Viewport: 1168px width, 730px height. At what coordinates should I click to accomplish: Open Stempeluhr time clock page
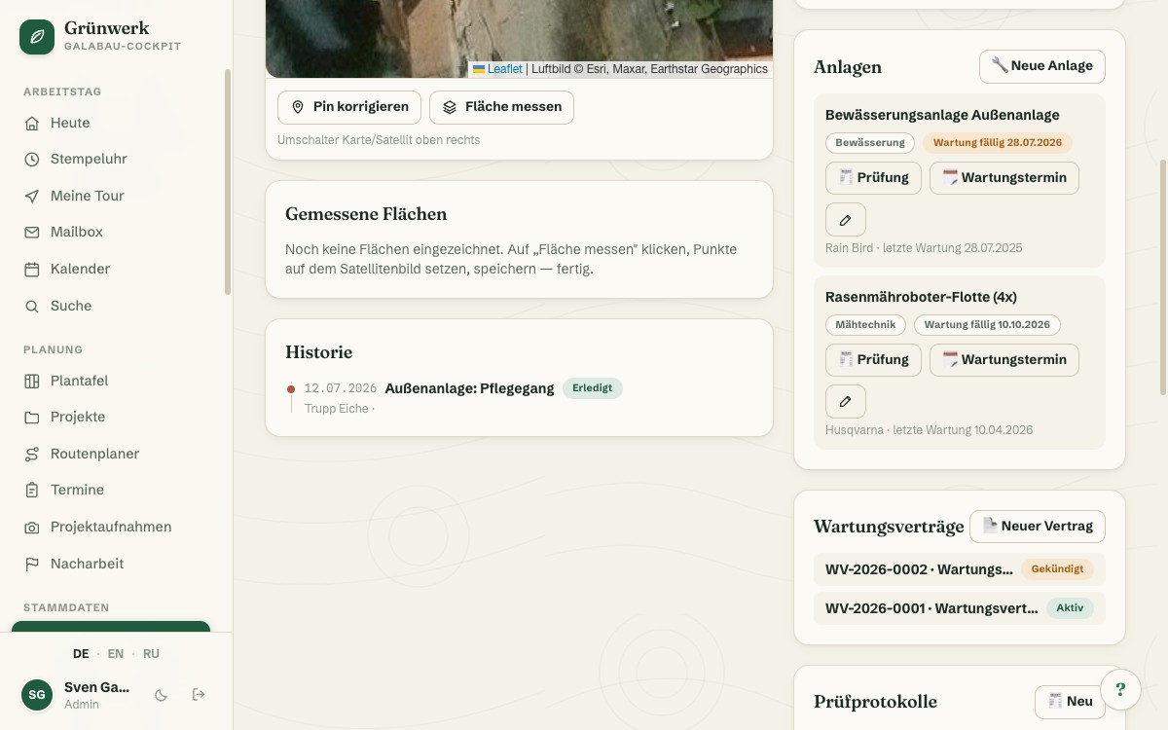click(117, 159)
